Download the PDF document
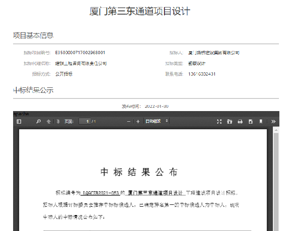This screenshot has width=292, height=231. coord(251,122)
